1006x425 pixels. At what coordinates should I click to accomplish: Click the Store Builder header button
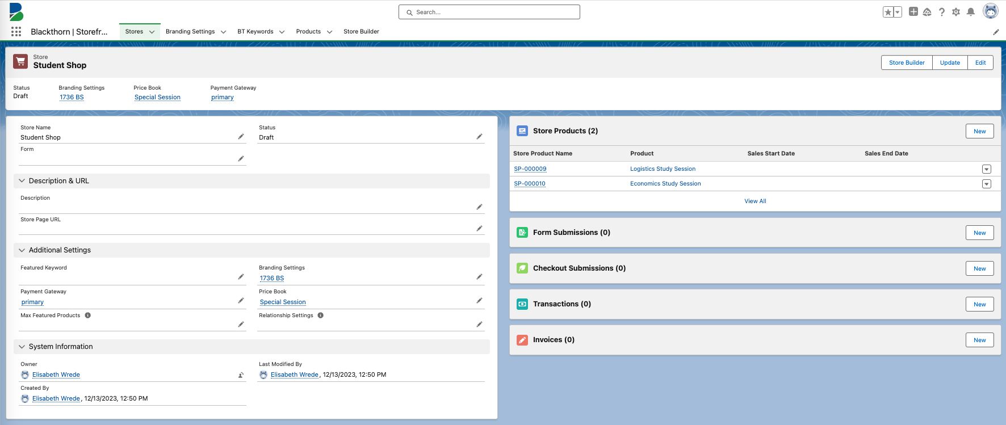(x=907, y=62)
